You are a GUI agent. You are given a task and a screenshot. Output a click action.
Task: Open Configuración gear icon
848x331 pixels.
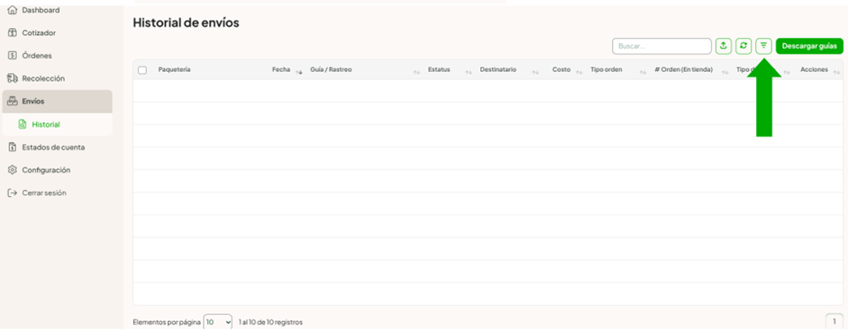pos(13,170)
